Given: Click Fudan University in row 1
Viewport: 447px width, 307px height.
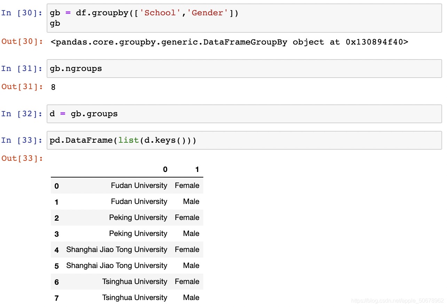Looking at the screenshot, I should (x=139, y=202).
